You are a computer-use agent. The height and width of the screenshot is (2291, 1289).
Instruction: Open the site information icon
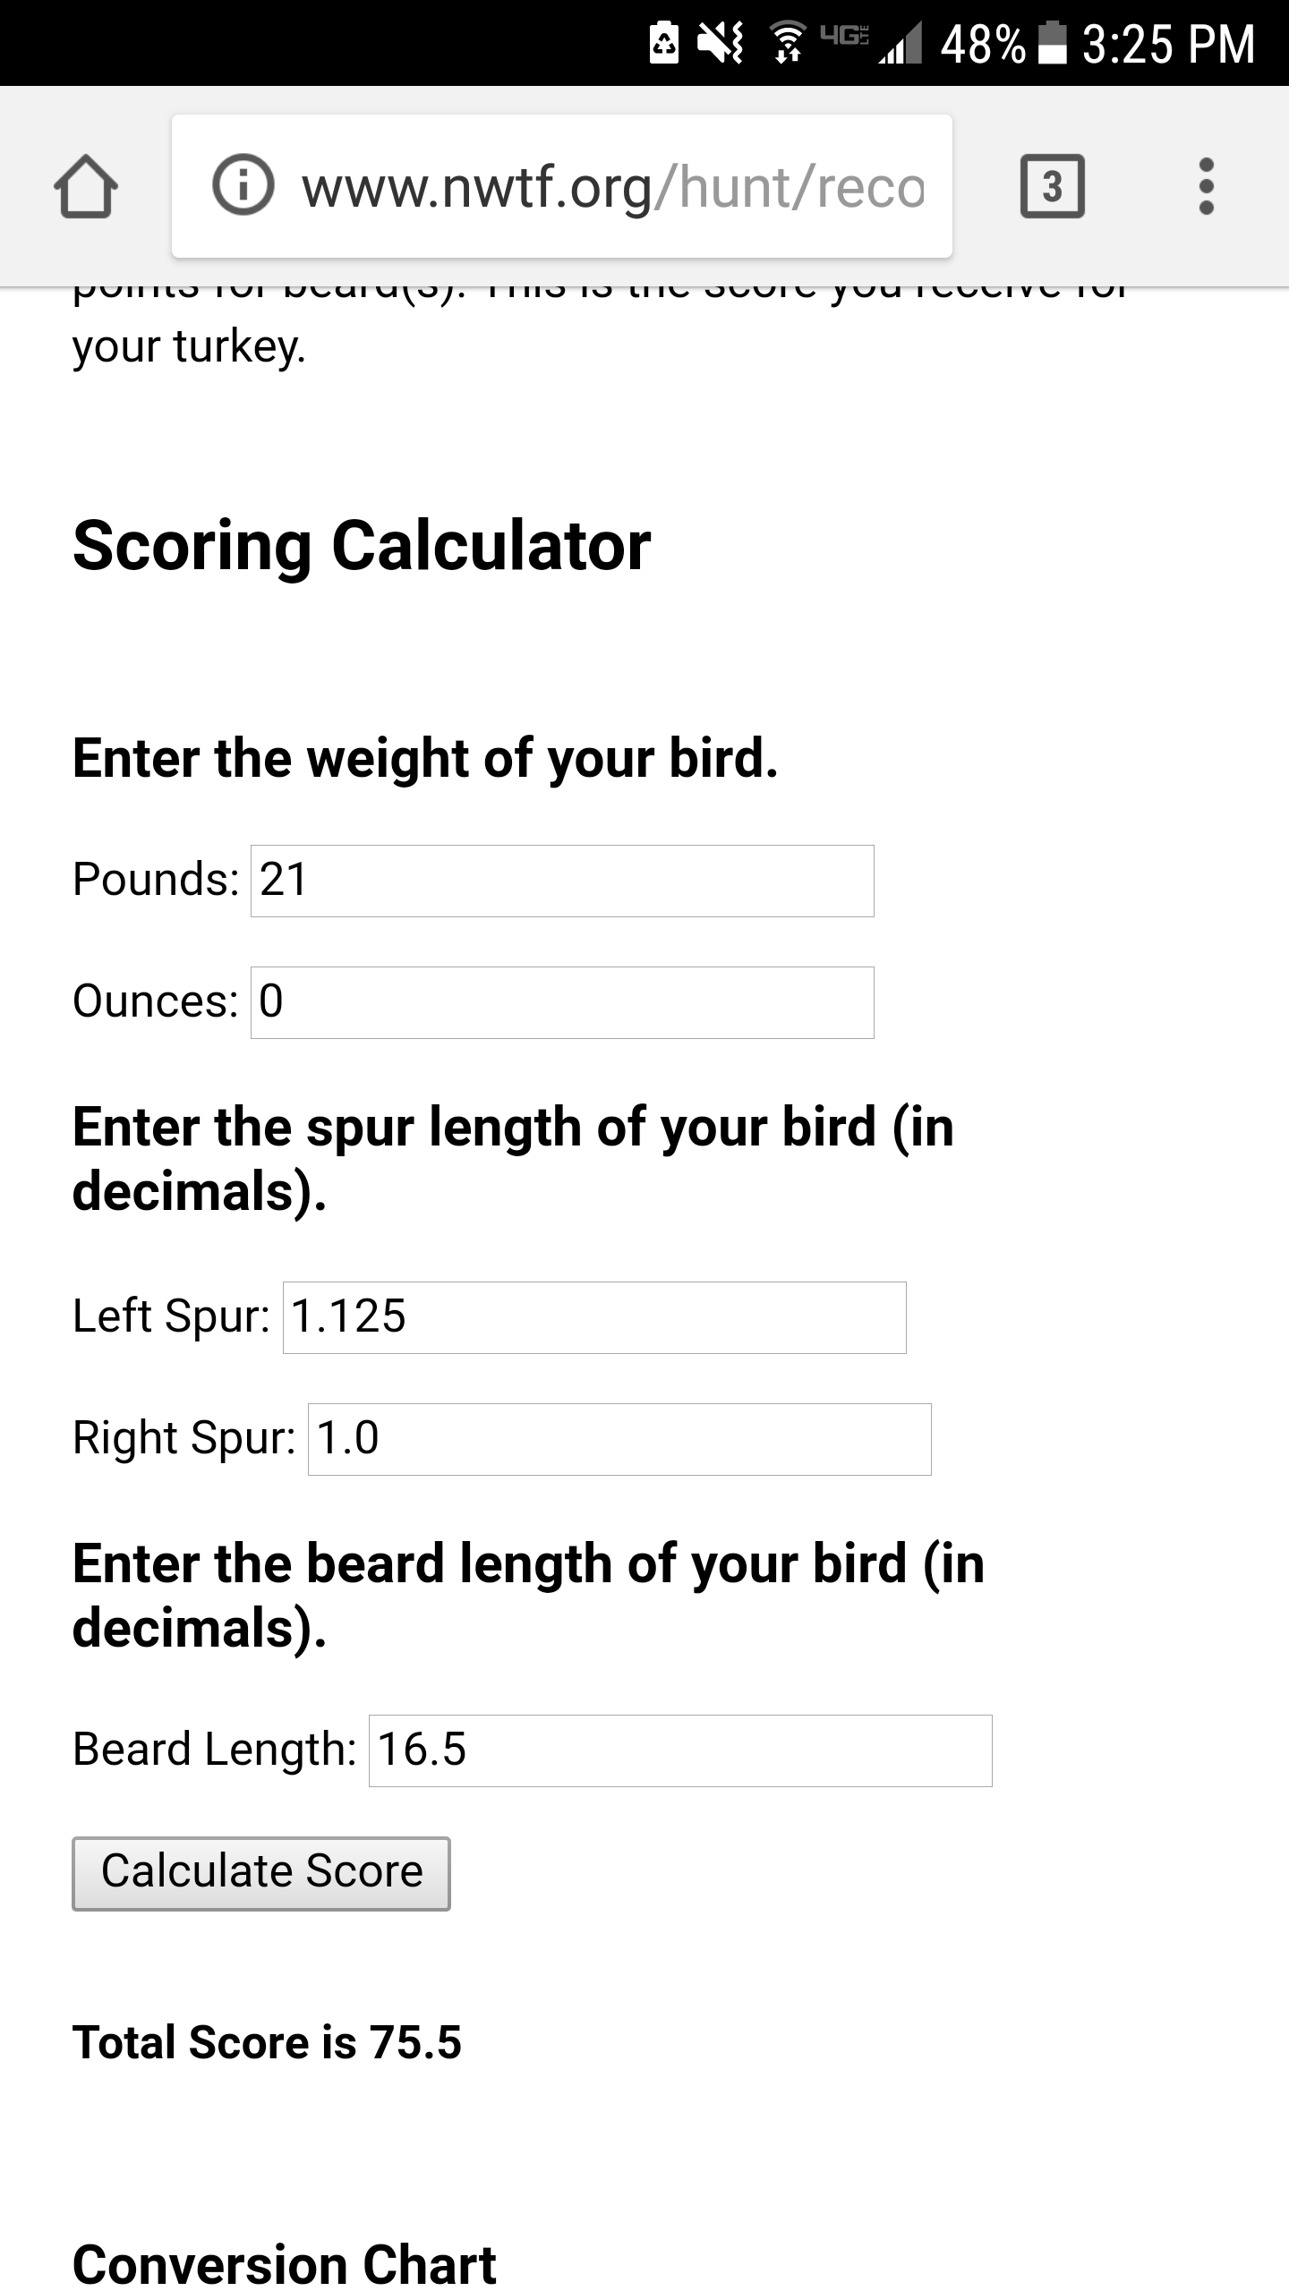click(243, 185)
